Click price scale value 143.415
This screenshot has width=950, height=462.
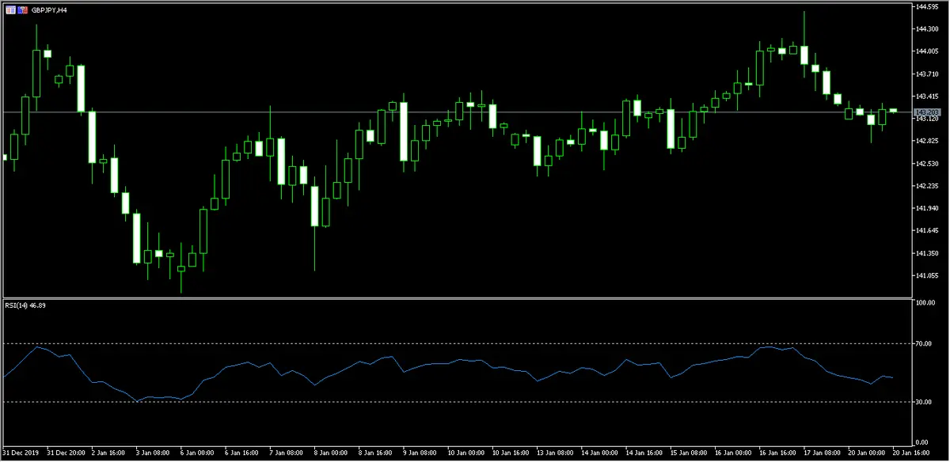[x=927, y=97]
